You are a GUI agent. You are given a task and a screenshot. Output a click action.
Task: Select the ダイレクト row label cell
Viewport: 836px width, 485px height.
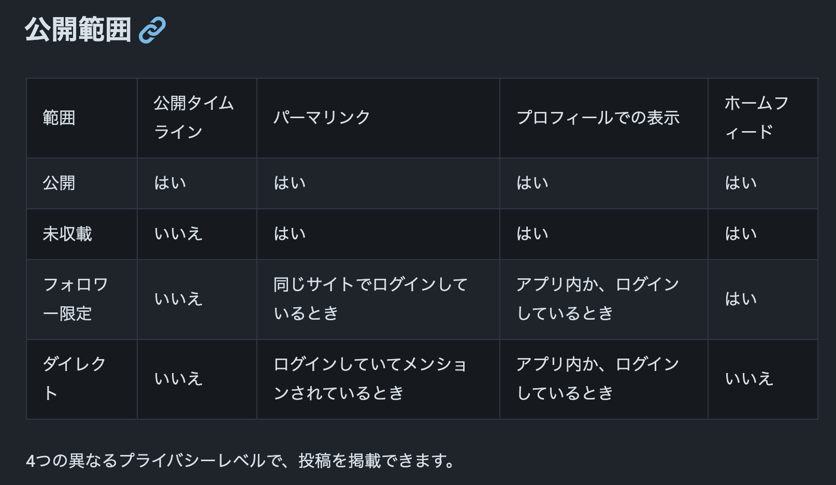pyautogui.click(x=82, y=379)
